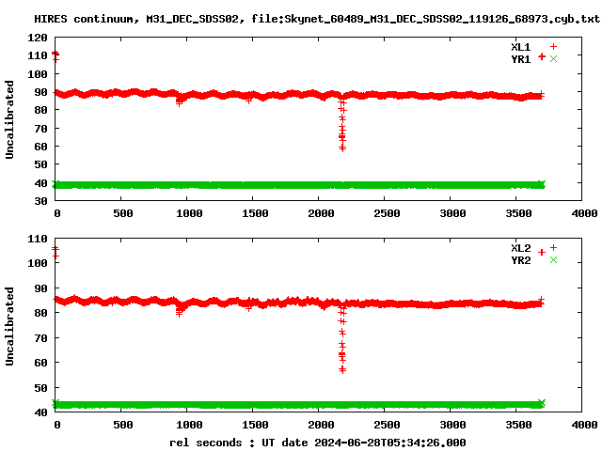Click the plot title starting with "HIRES continuum"
The image size is (602, 451).
point(317,19)
